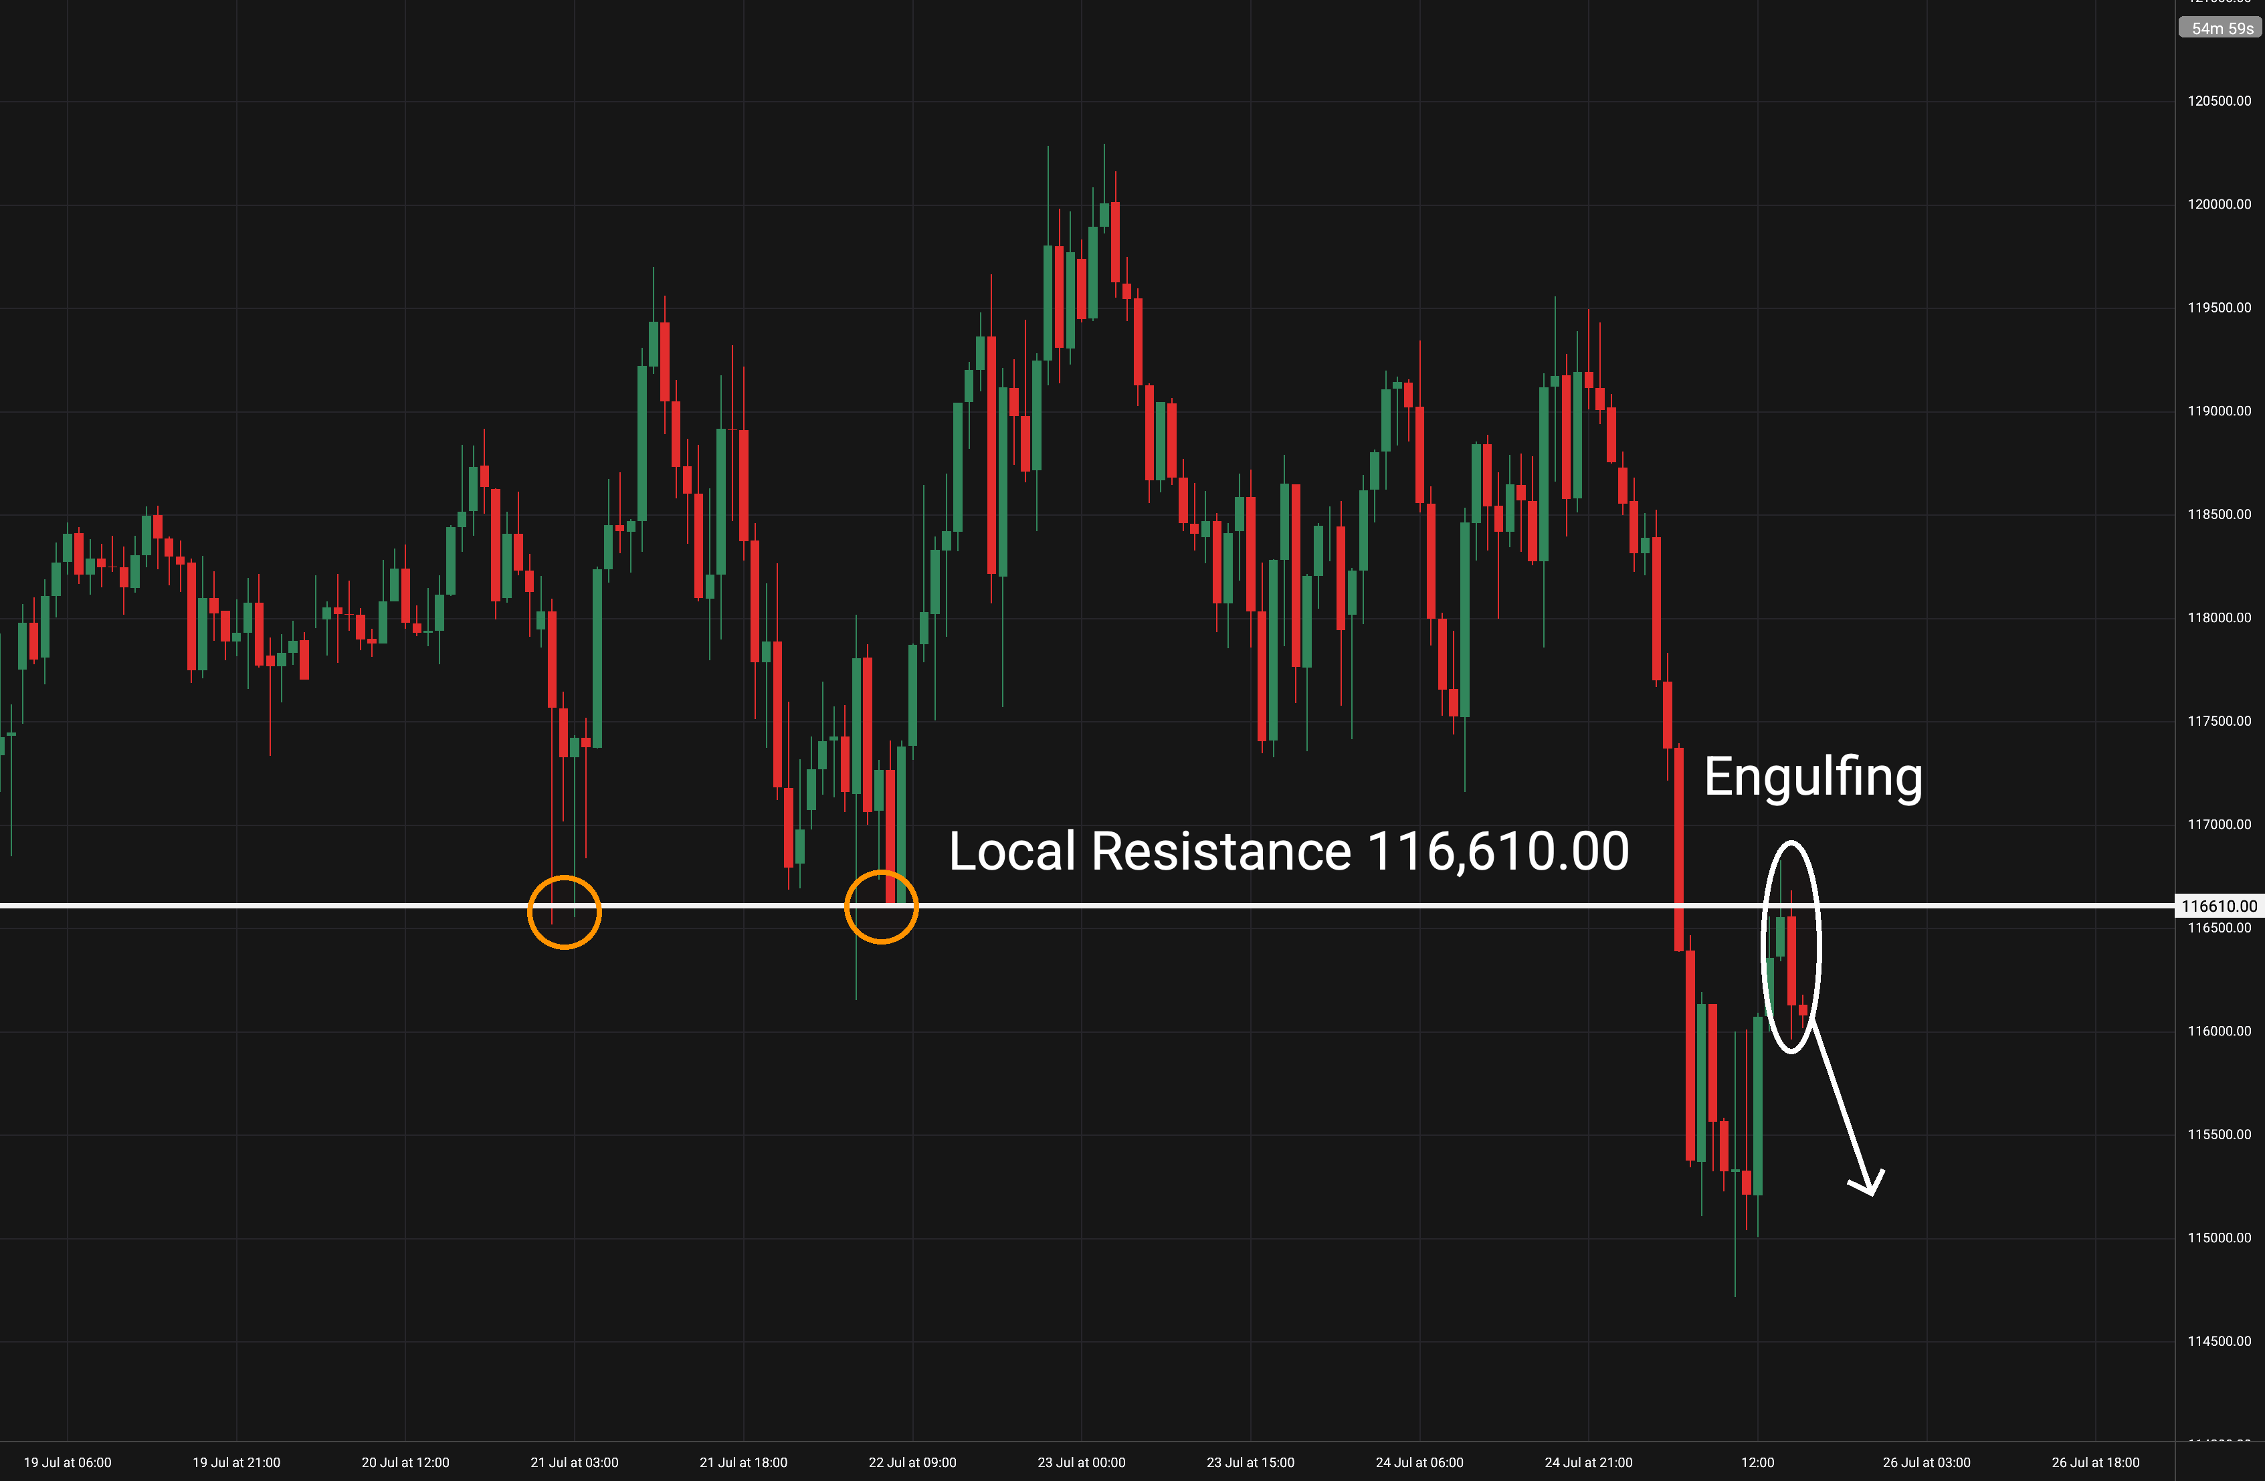
Task: Click the 19 Jul at 21:00 time label
Action: 237,1463
